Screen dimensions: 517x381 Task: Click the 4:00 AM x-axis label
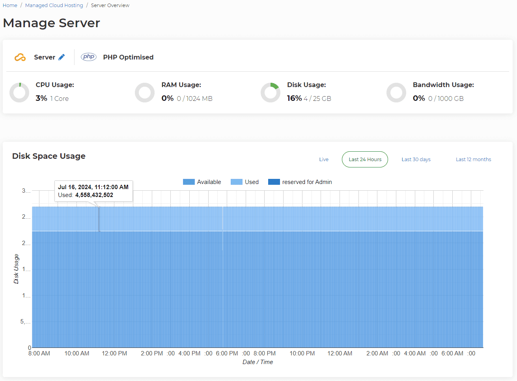coord(415,353)
